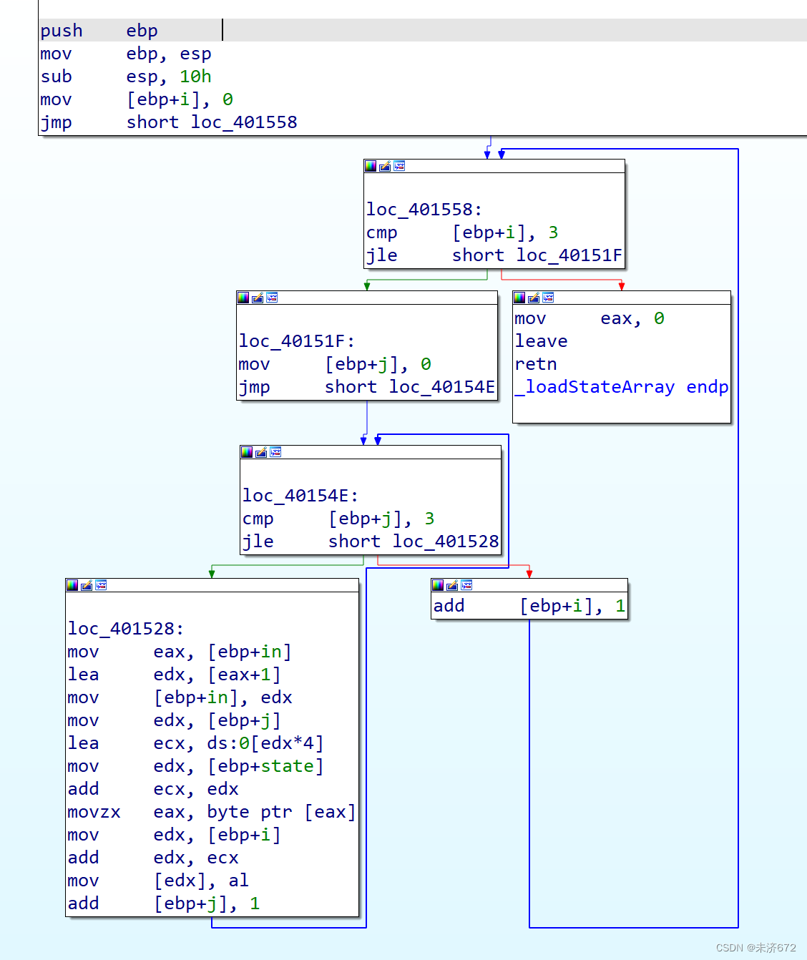The height and width of the screenshot is (960, 807).
Task: Click the 'mov edx, [ebp+i]' instruction
Action: (175, 835)
